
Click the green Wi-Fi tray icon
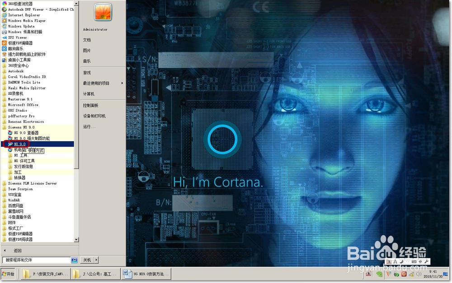point(379,274)
